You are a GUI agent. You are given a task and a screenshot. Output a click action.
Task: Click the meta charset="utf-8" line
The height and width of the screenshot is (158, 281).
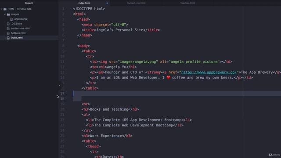(x=105, y=25)
